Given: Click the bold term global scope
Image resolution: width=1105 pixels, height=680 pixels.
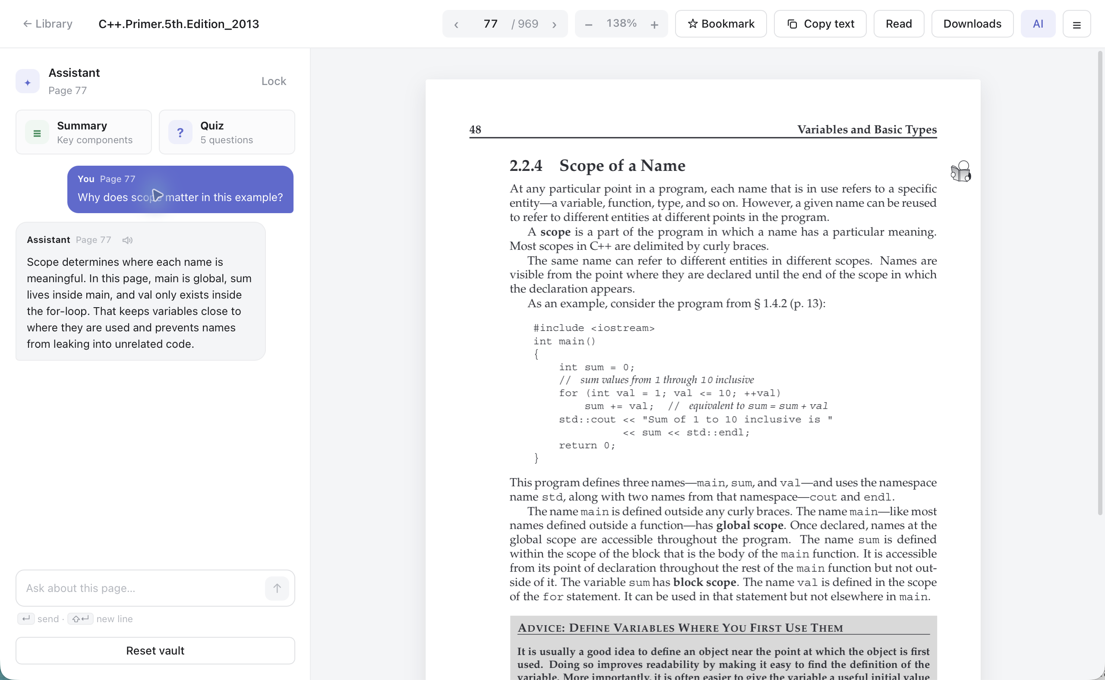Looking at the screenshot, I should (x=750, y=525).
